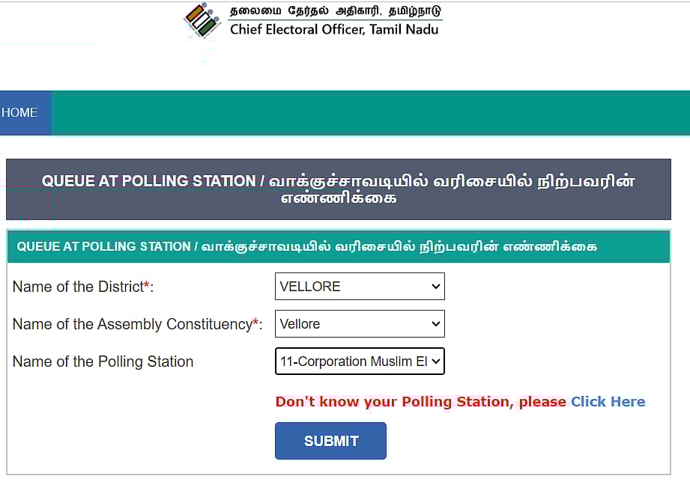The height and width of the screenshot is (488, 690).
Task: Open the HOME tab on navigation bar
Action: [x=20, y=112]
